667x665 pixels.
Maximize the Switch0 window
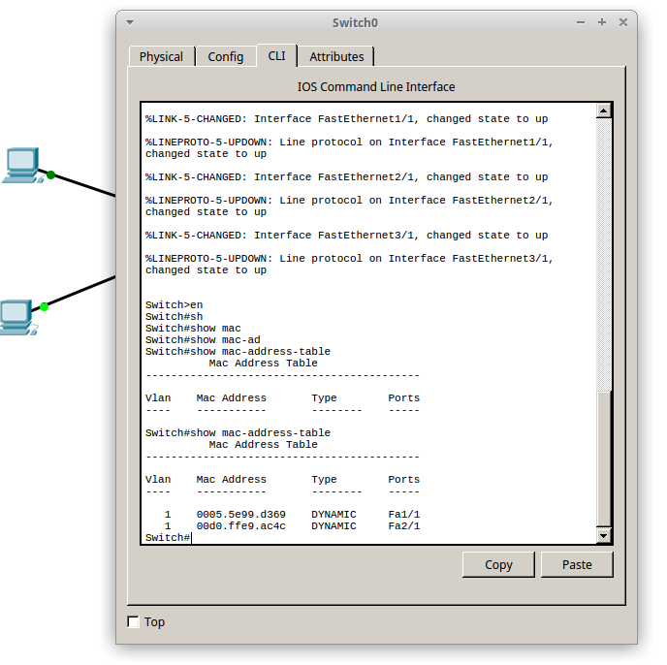click(602, 22)
